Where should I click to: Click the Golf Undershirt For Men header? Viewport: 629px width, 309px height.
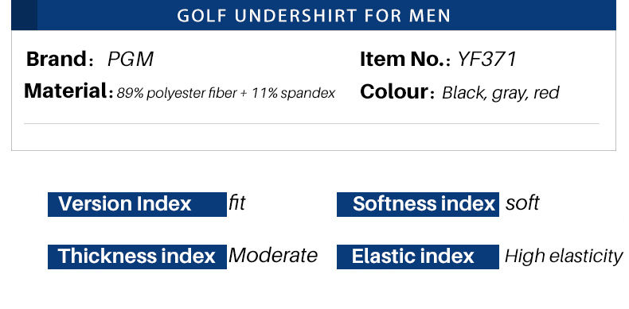coord(314,16)
